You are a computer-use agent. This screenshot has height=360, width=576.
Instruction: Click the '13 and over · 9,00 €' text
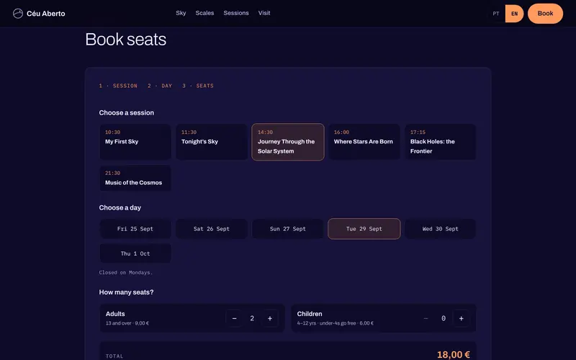pos(127,323)
